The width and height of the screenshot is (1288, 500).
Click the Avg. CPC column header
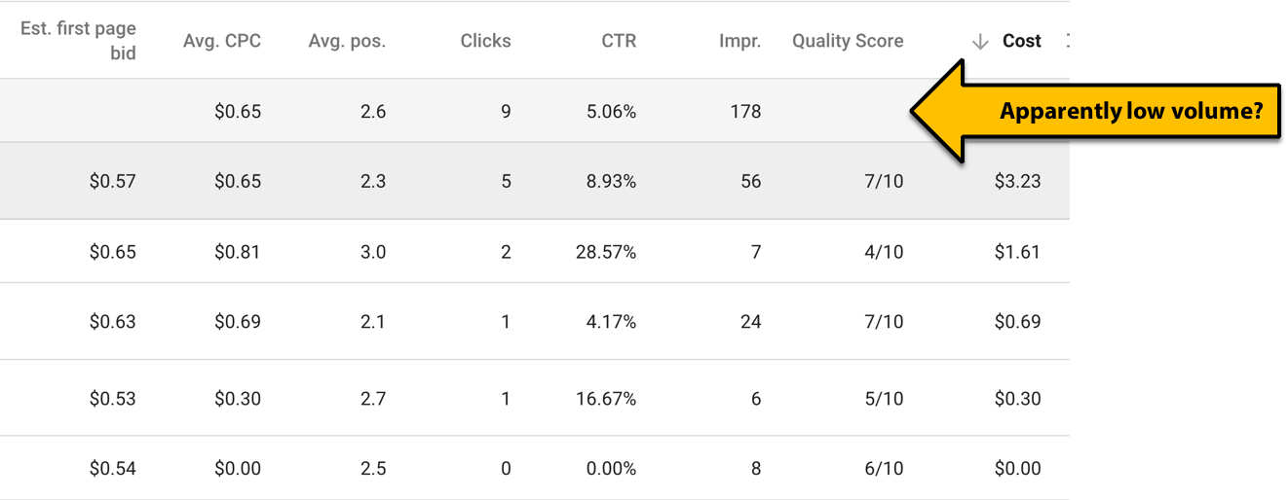click(x=222, y=41)
